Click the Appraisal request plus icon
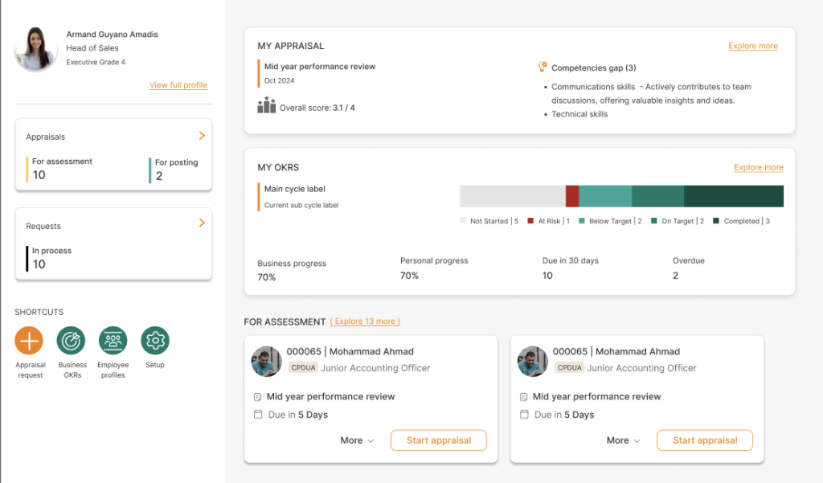Screen dimensions: 823x483 [x=29, y=341]
